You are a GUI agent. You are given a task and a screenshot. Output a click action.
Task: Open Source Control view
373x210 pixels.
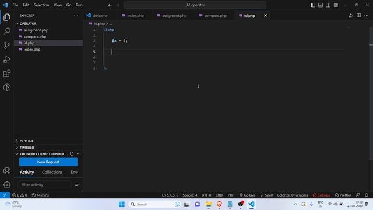(7, 45)
